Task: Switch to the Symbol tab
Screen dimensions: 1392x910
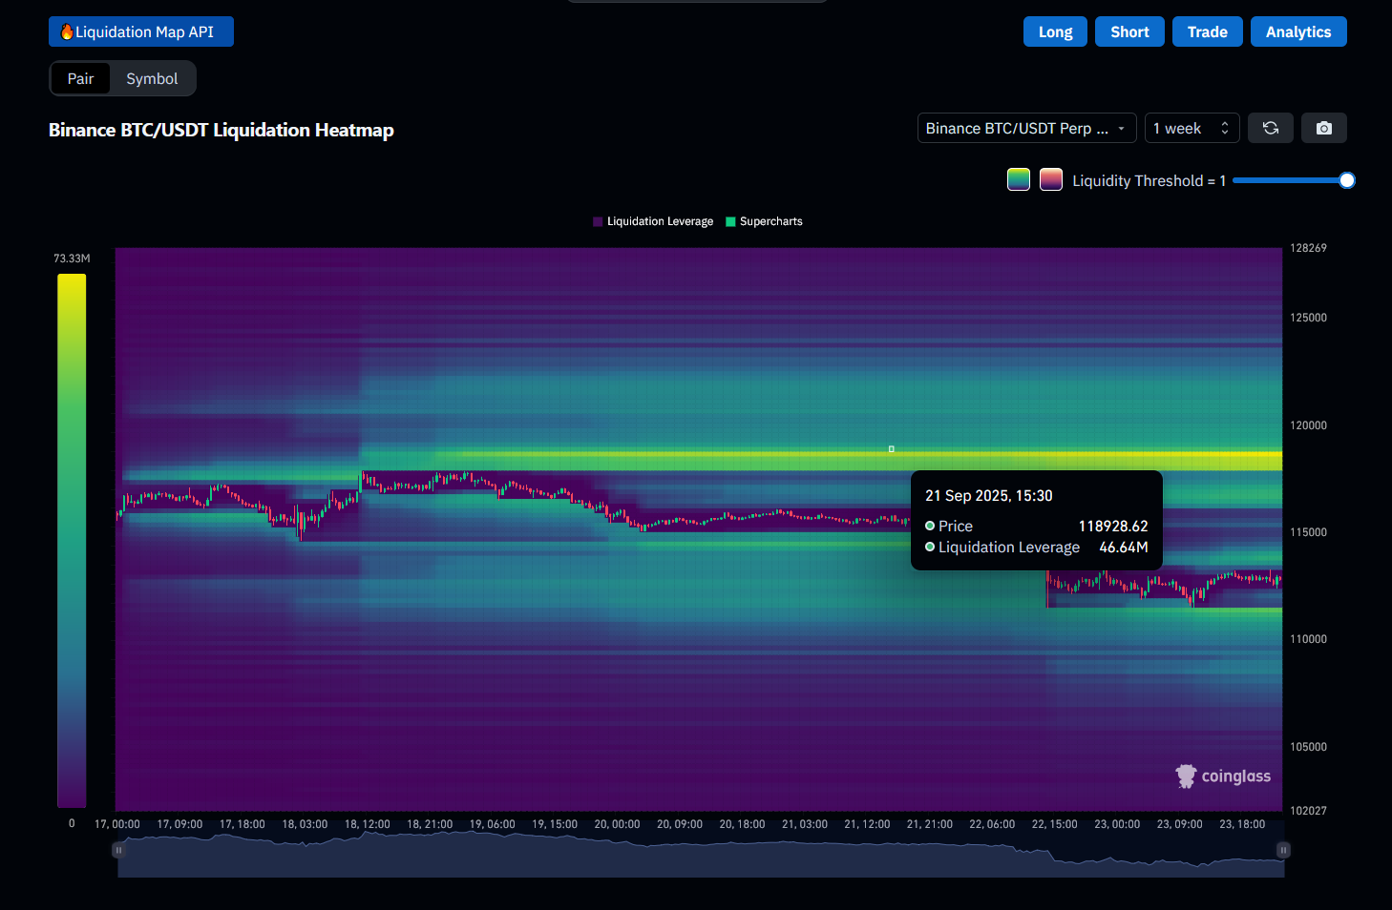Action: click(x=152, y=78)
